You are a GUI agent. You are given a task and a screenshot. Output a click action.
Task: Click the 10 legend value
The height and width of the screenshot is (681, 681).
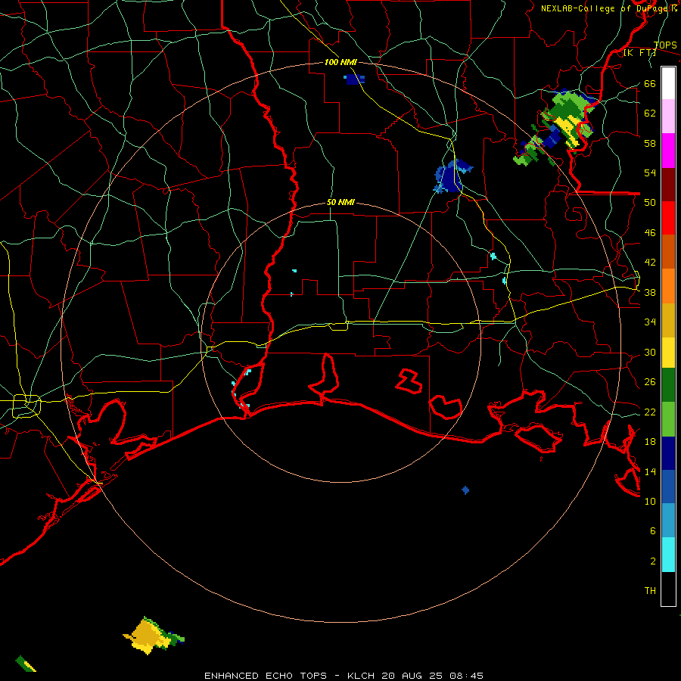[650, 502]
